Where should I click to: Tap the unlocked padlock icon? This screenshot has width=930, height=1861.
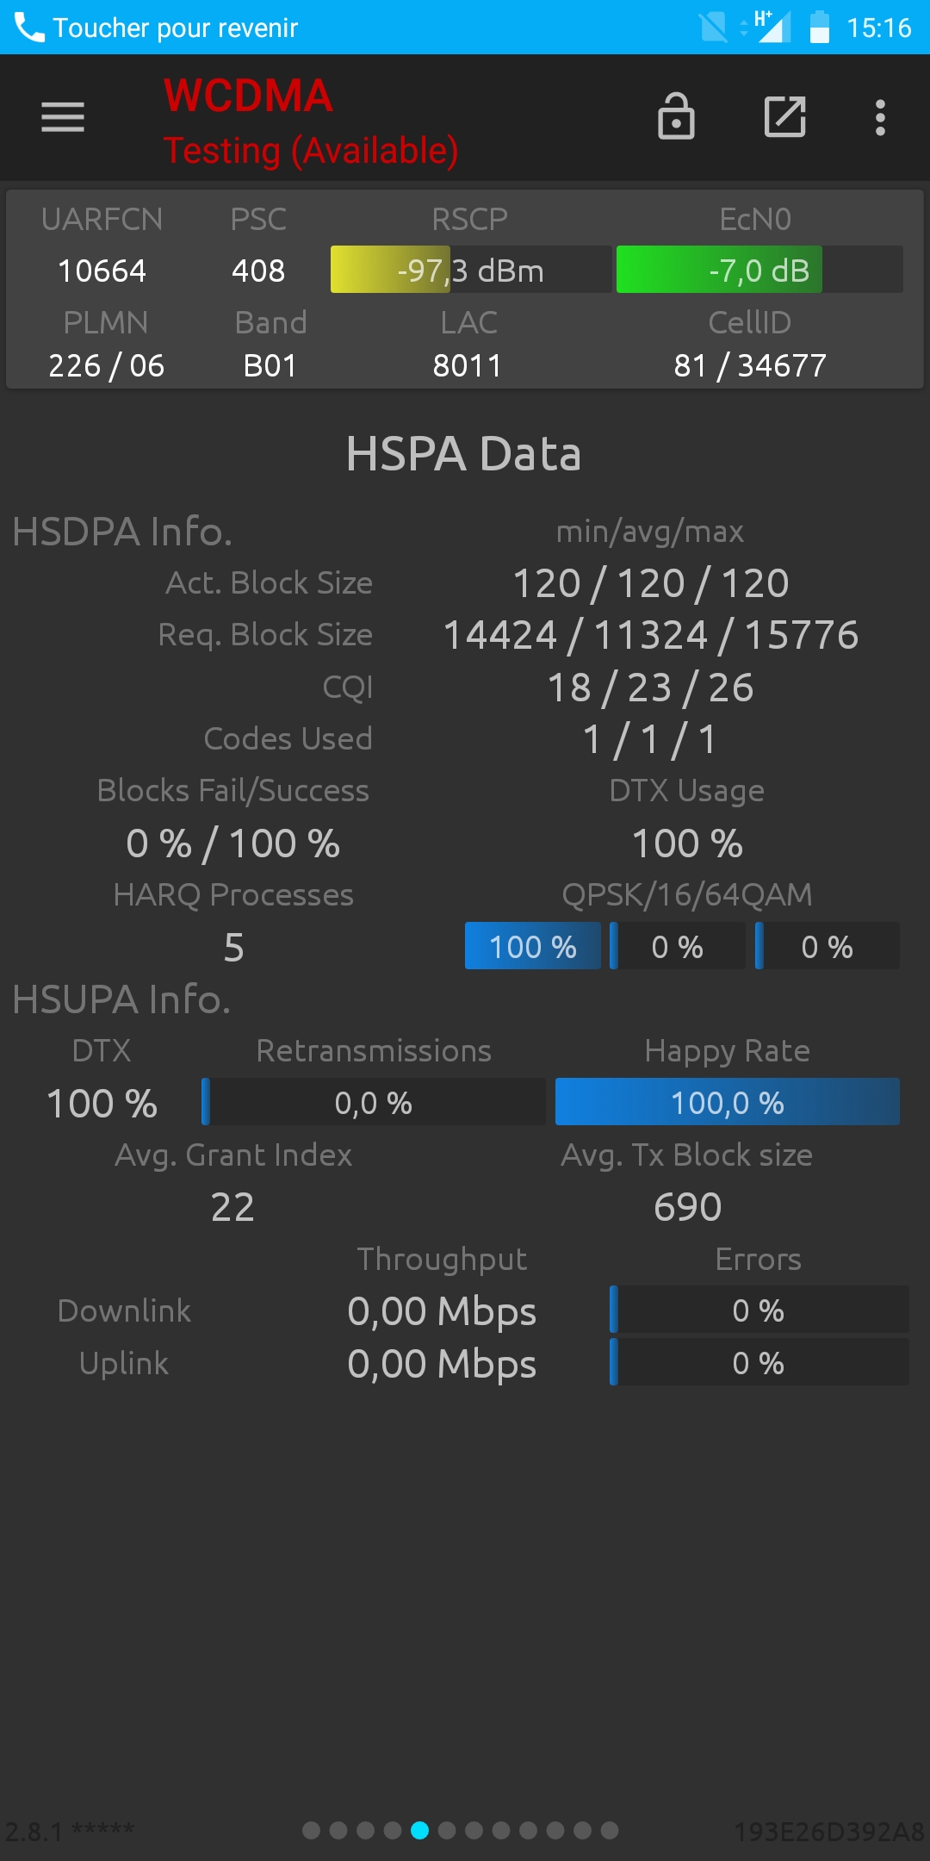click(676, 117)
